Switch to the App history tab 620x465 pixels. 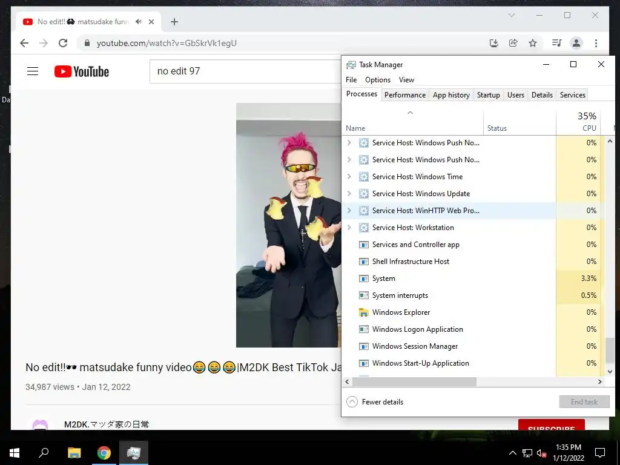click(x=451, y=95)
